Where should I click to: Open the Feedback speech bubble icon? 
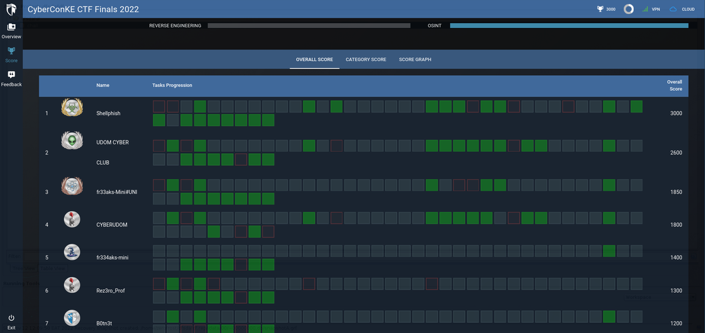(x=11, y=75)
